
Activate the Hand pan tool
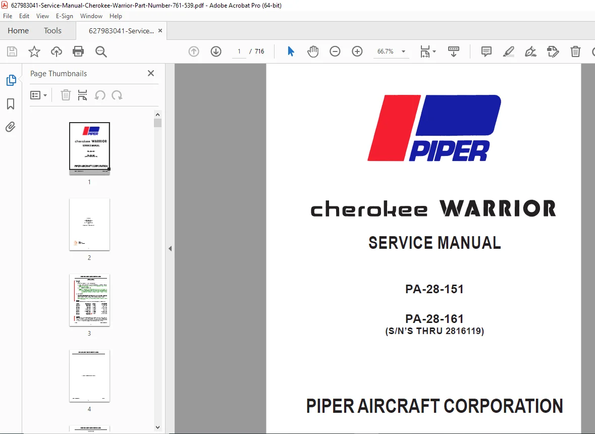[313, 51]
